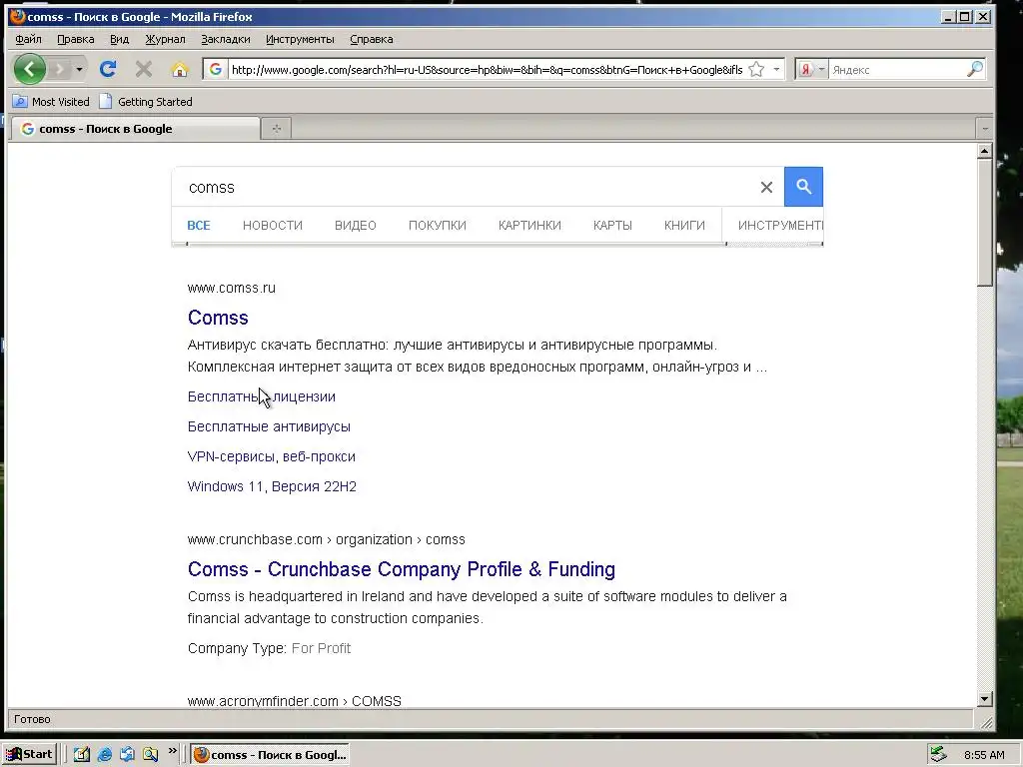Click the blue Google search magnifier button
The height and width of the screenshot is (767, 1023).
[x=803, y=187]
